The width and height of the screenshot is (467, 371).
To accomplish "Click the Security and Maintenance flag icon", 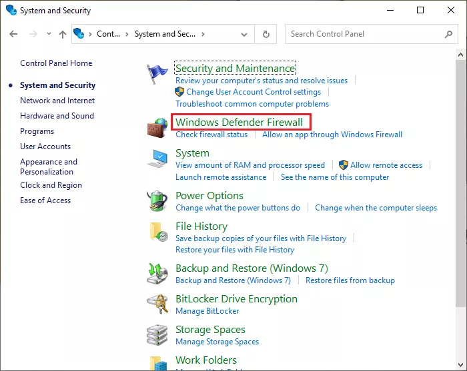I will [157, 74].
